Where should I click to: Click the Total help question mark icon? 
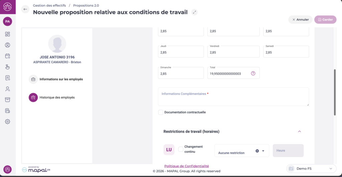253,73
